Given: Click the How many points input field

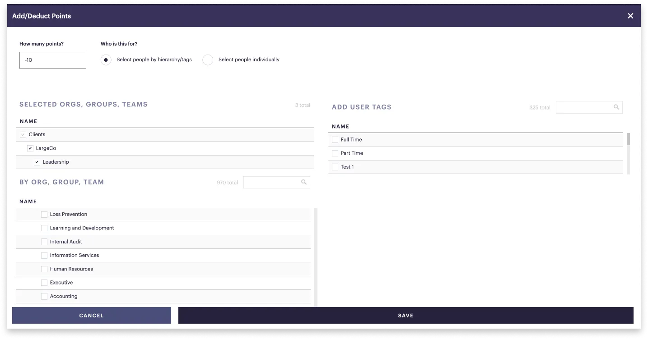Looking at the screenshot, I should point(53,60).
